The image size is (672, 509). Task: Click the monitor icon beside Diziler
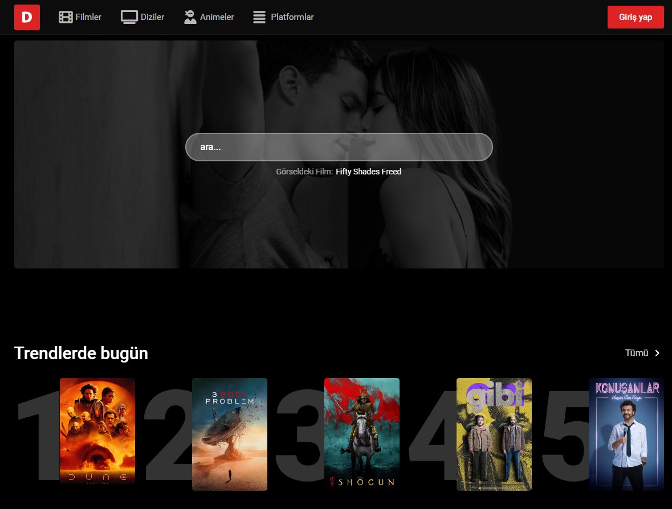point(129,17)
